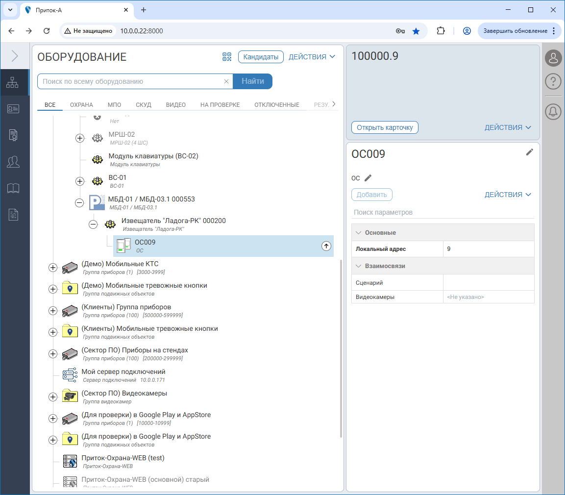Open the user profile avatar icon
Screen dimensions: 565x495
(553, 58)
